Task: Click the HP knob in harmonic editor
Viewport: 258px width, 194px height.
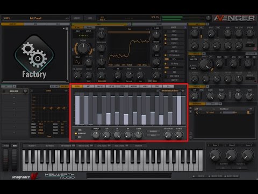Action: click(128, 135)
